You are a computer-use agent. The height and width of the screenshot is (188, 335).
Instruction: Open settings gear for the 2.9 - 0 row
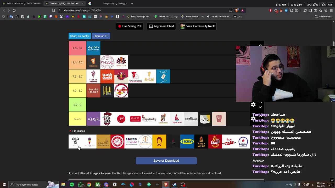click(253, 105)
